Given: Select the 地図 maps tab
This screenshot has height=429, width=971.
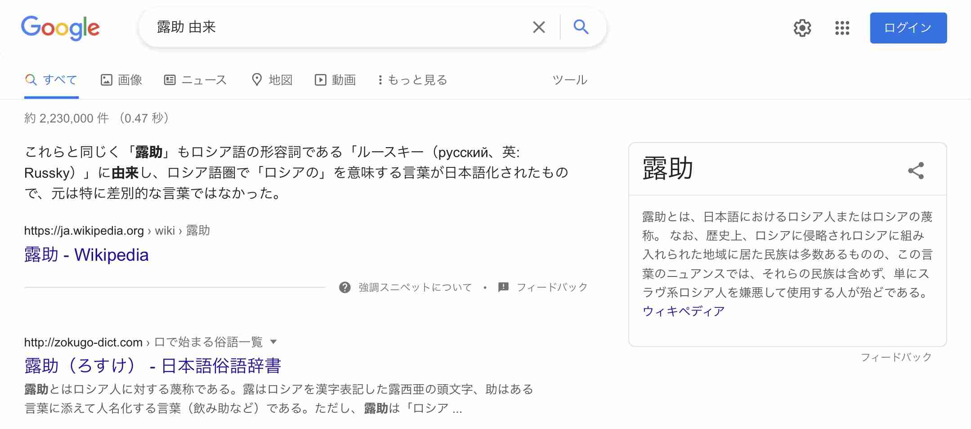Looking at the screenshot, I should [272, 80].
